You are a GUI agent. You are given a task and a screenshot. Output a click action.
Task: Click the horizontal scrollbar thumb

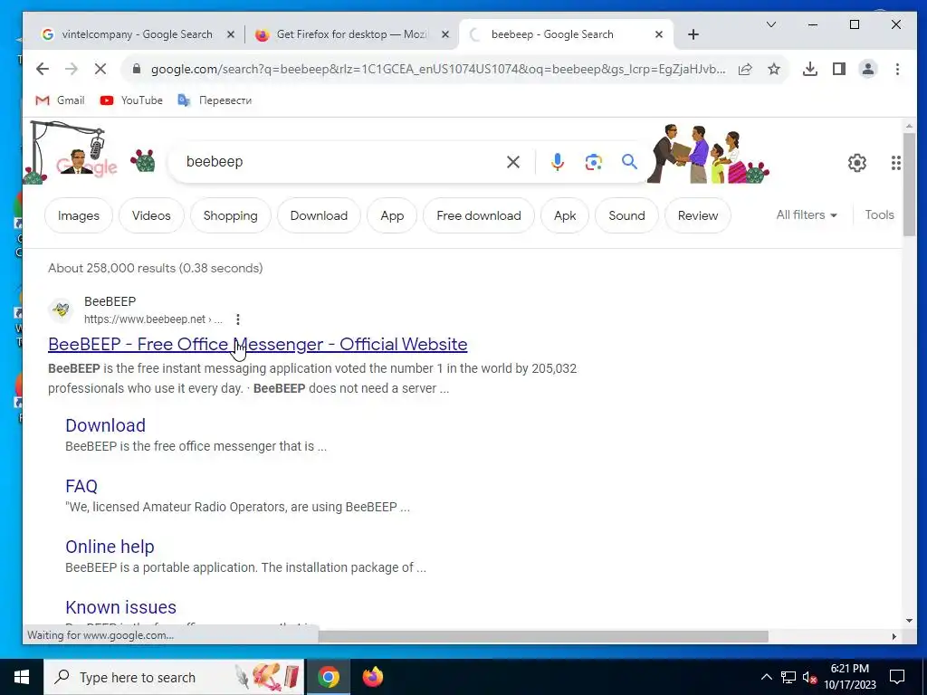pyautogui.click(x=543, y=636)
